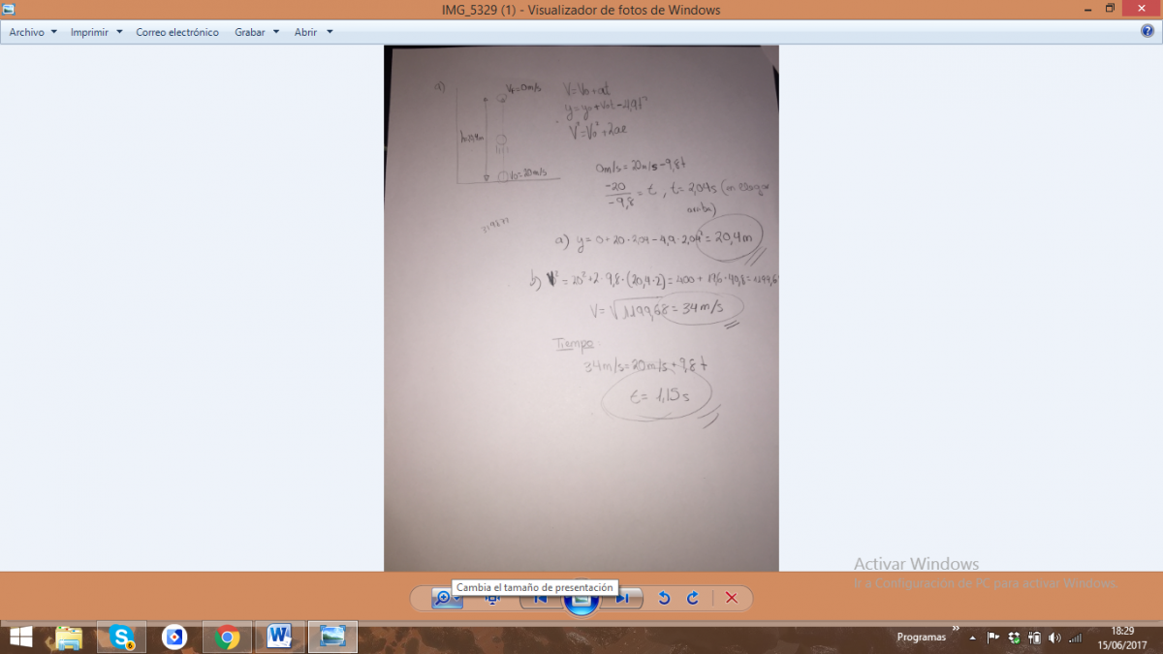
Task: Open Skype from the taskbar
Action: [x=121, y=637]
